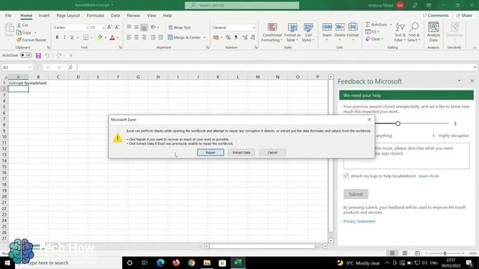Submit the feedback to Microsoft

click(356, 194)
